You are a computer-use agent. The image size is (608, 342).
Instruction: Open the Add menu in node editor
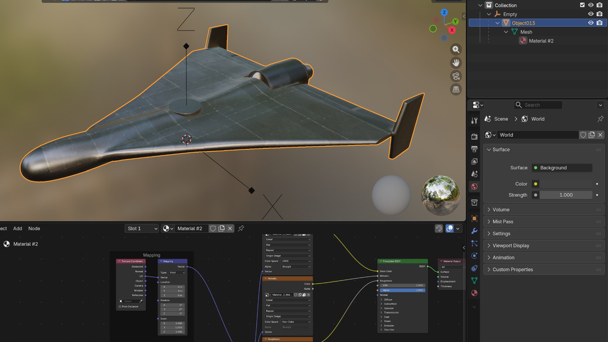[x=18, y=228]
